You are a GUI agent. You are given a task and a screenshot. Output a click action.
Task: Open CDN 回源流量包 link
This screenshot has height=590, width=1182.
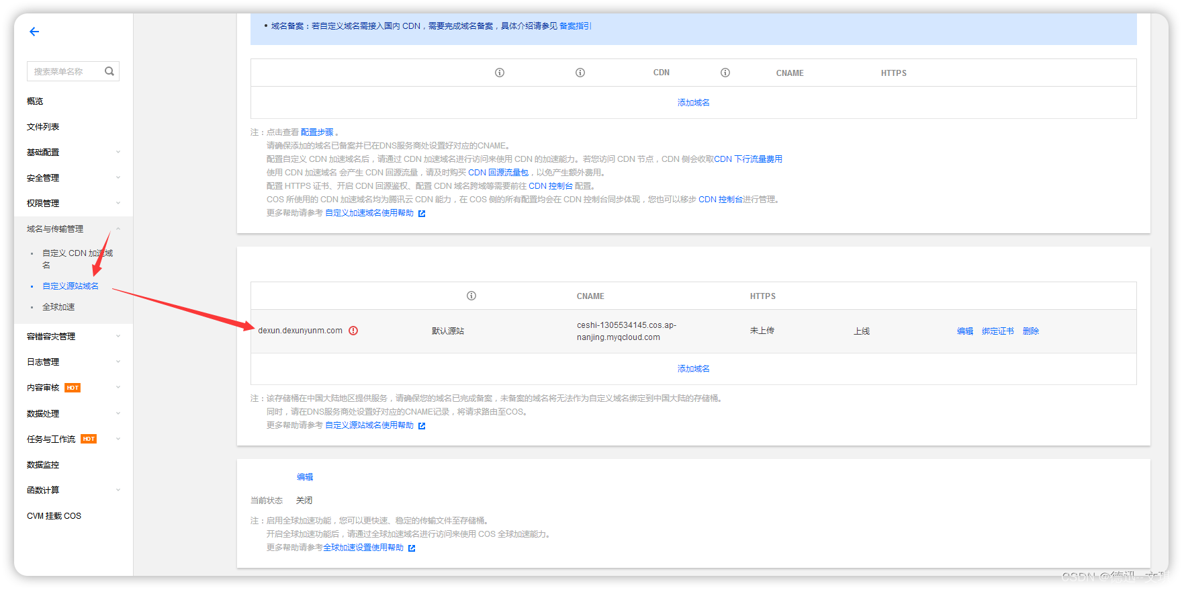coord(498,173)
